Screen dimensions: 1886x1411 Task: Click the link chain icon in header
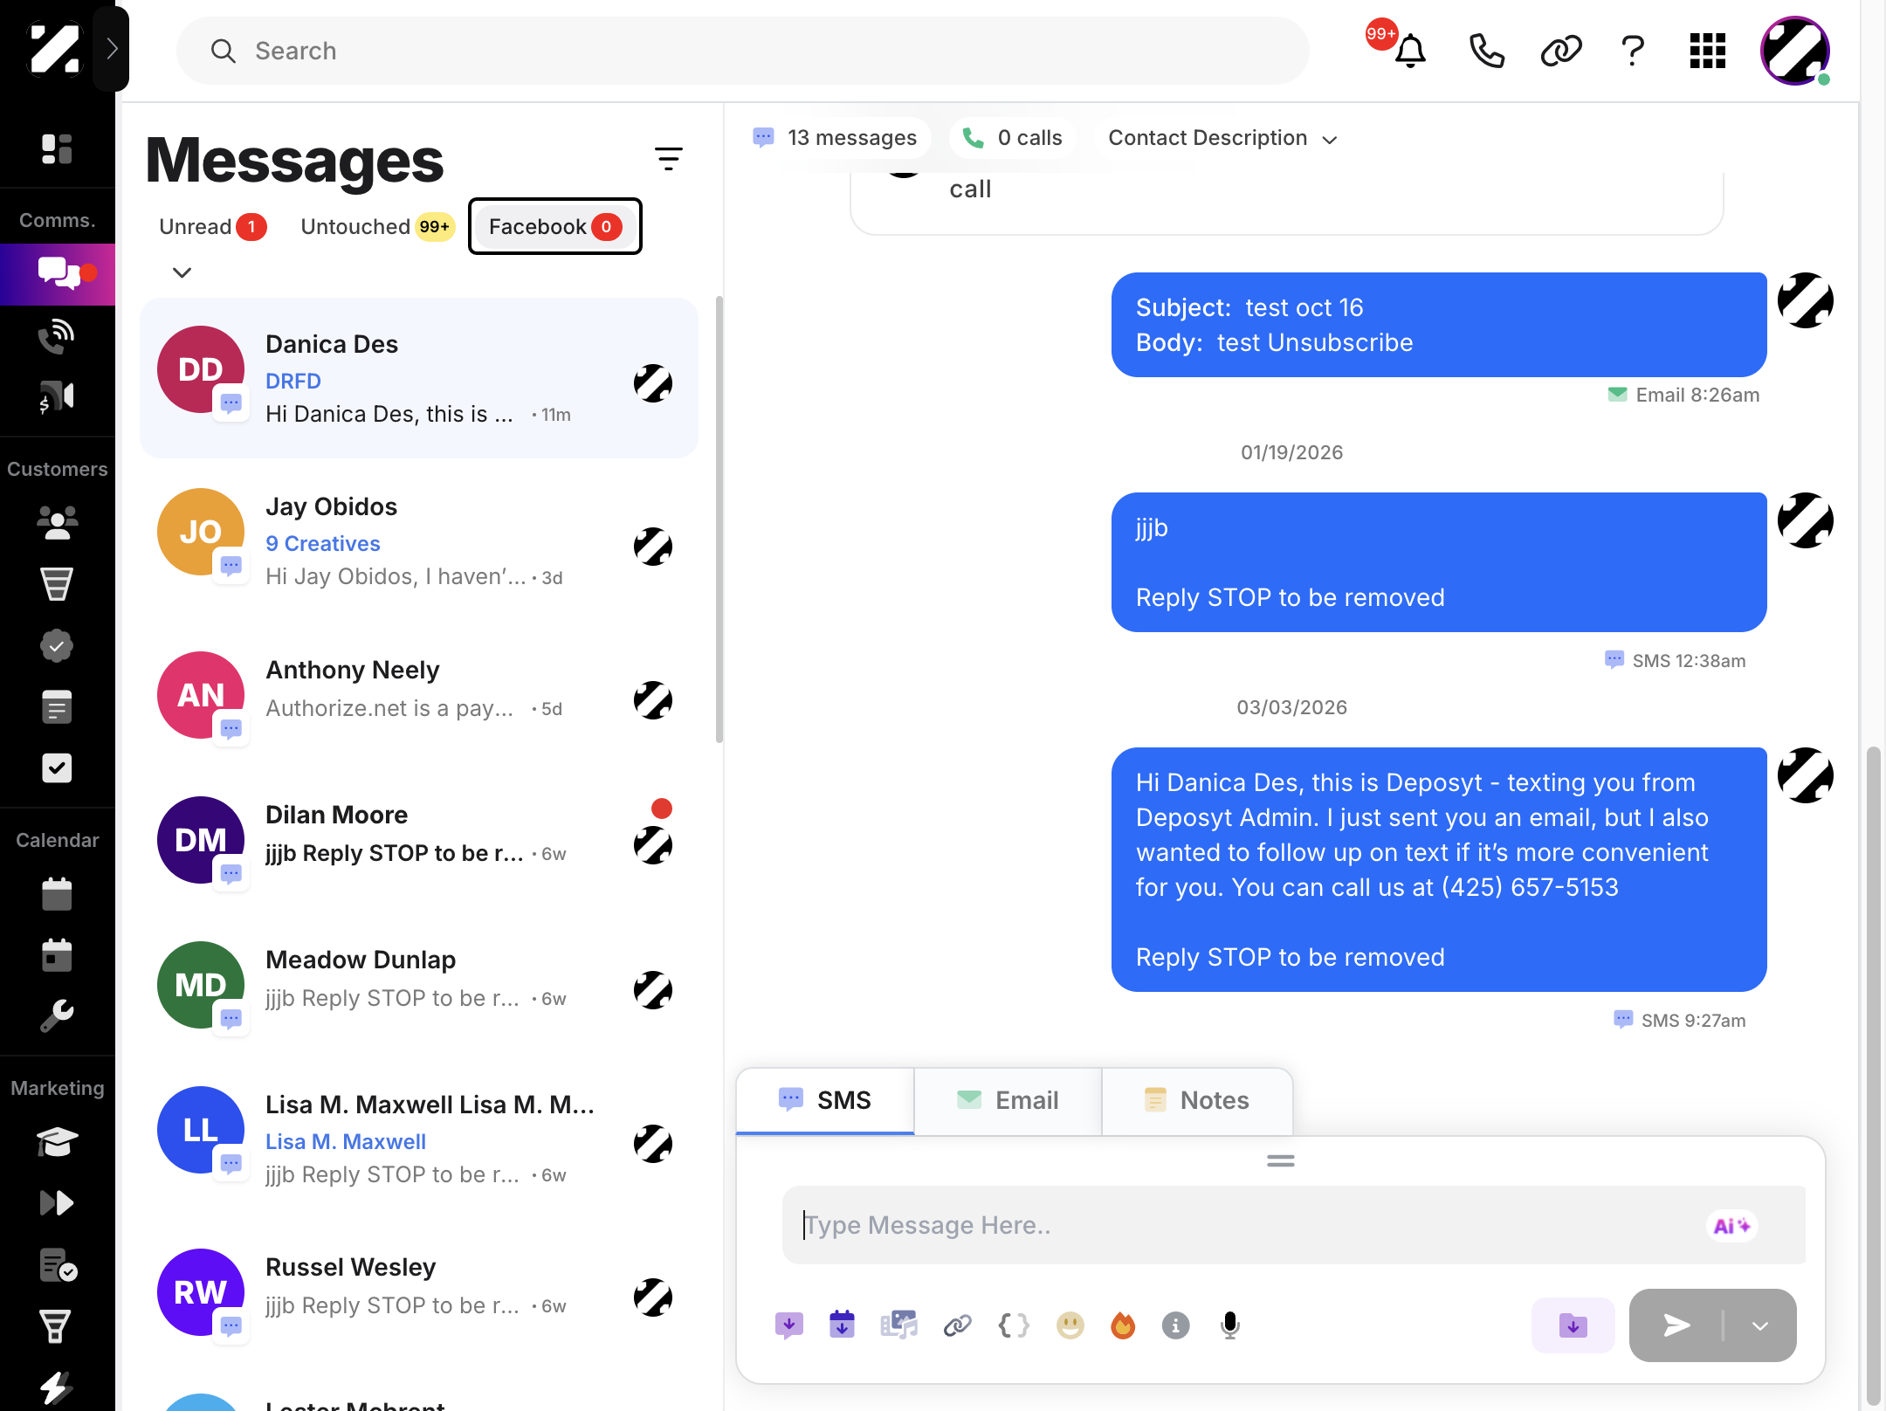pyautogui.click(x=1561, y=51)
